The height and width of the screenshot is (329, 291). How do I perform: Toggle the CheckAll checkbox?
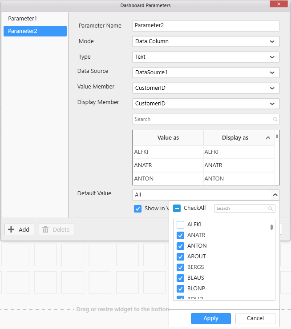(177, 208)
